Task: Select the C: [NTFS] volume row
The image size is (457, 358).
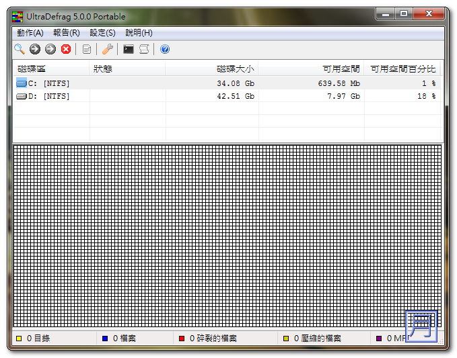Action: point(228,83)
